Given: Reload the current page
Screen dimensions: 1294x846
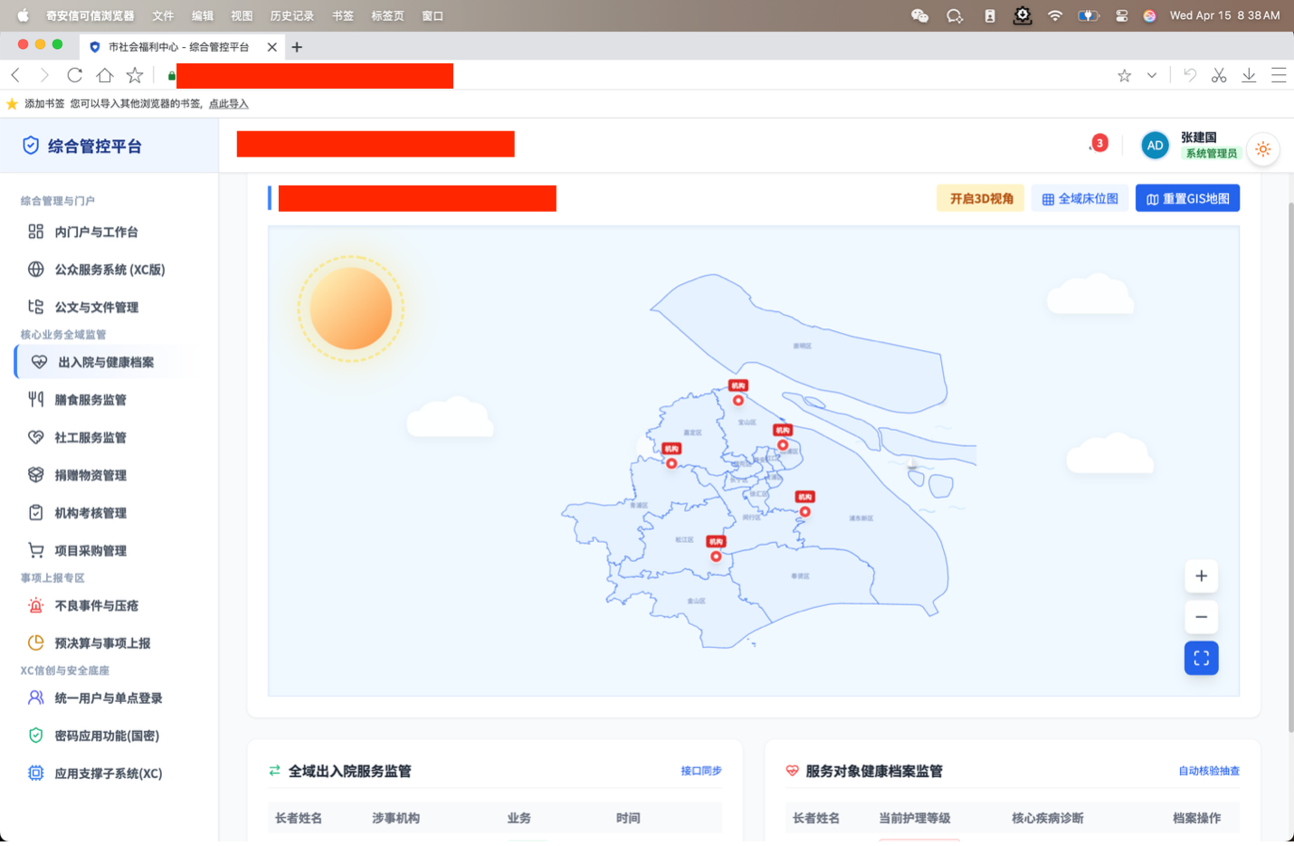Looking at the screenshot, I should point(75,75).
